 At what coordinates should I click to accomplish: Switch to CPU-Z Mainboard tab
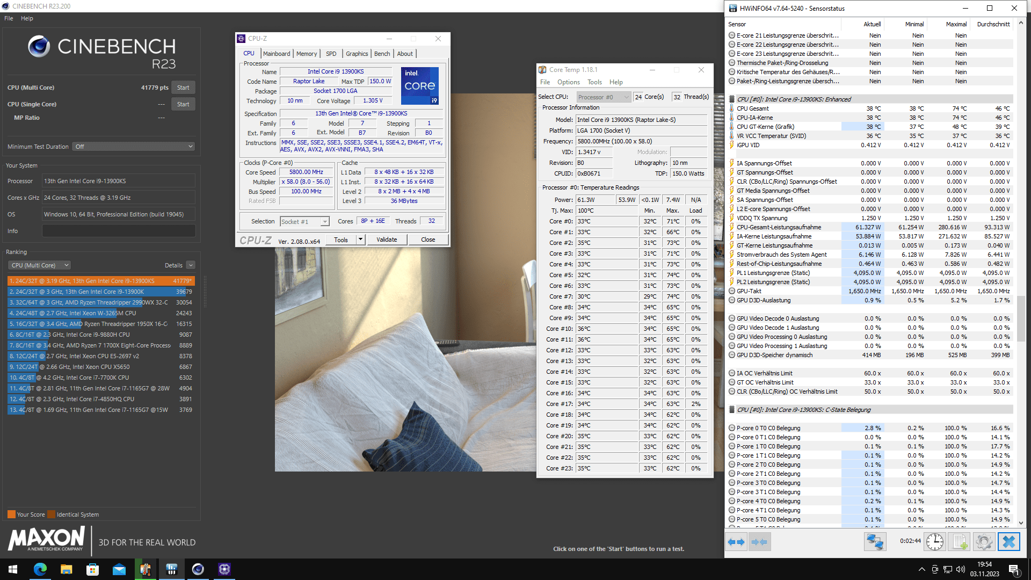click(277, 54)
